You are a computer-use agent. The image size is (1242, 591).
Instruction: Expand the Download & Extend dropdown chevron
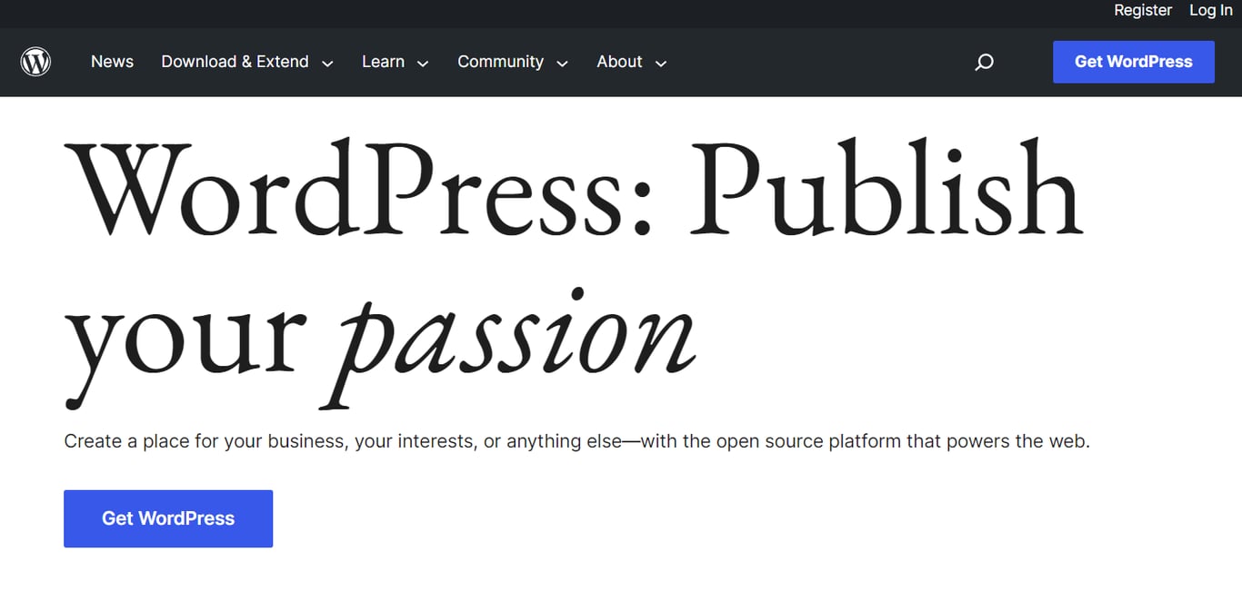[327, 63]
